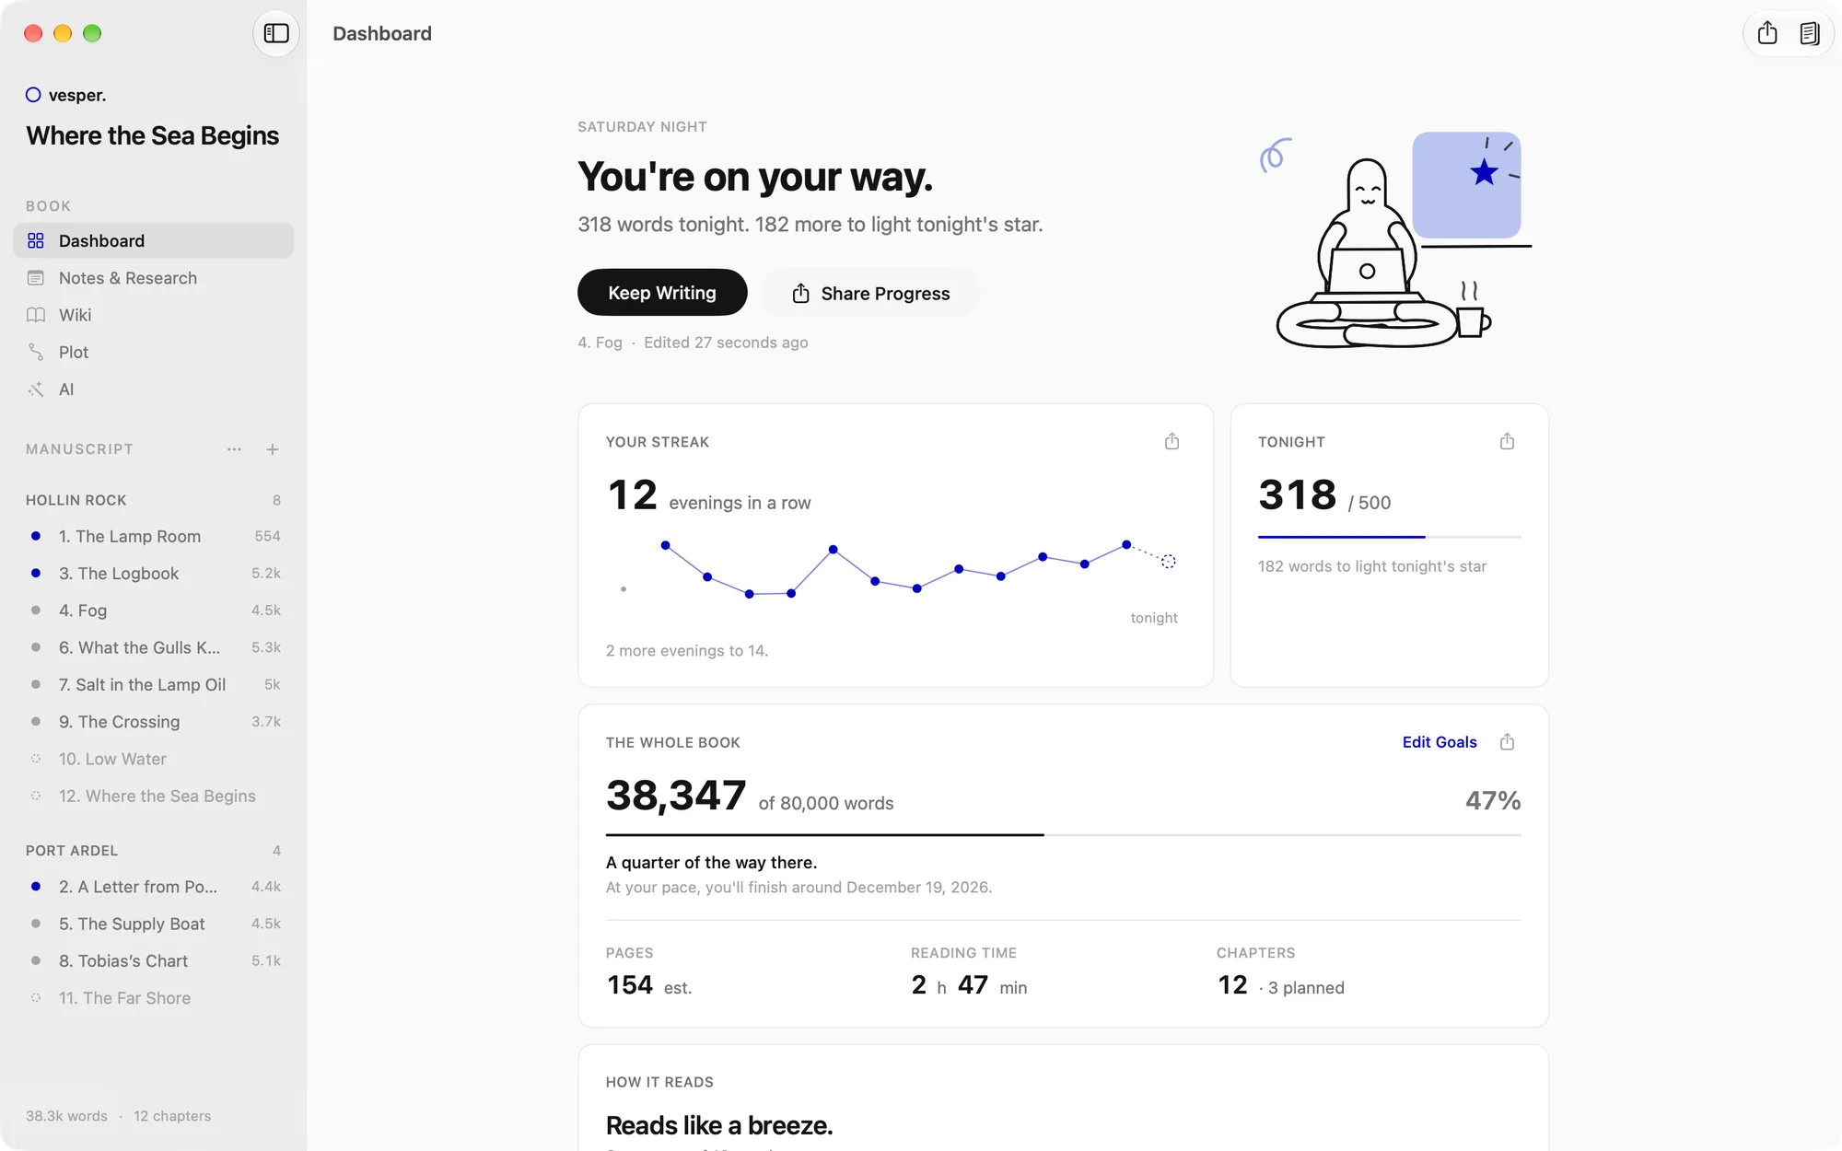Click the Plot path icon
1842x1151 pixels.
point(36,352)
